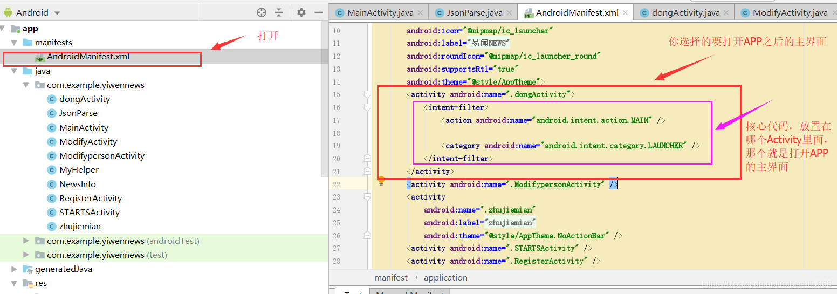The width and height of the screenshot is (837, 294).
Task: Click the application breadcrumb
Action: [x=445, y=278]
